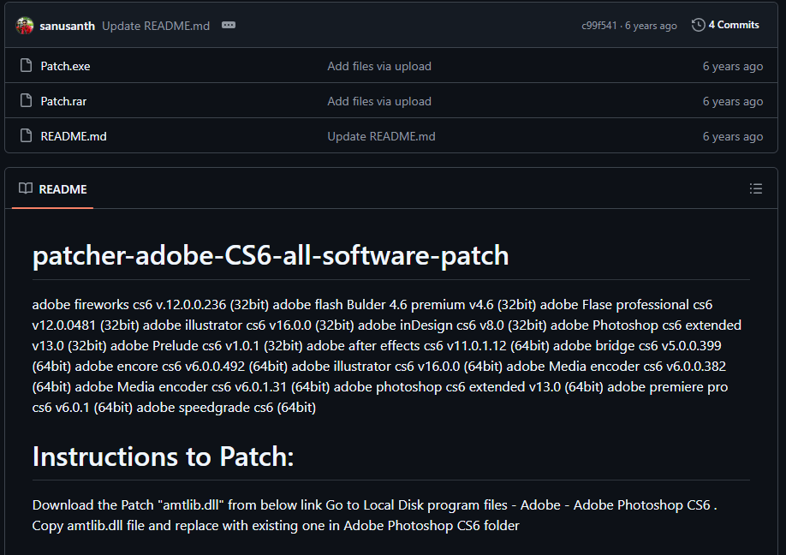Open the README.md file
The height and width of the screenshot is (555, 786).
click(74, 136)
